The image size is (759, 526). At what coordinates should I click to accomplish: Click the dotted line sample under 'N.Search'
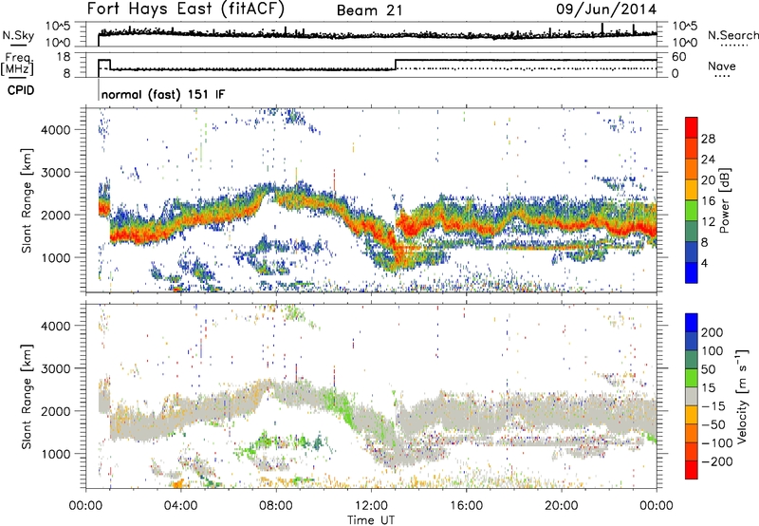[x=734, y=46]
